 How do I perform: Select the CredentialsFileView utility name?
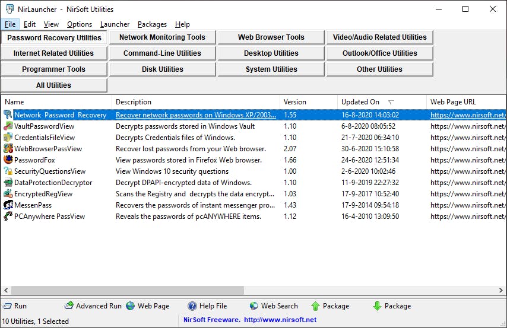pos(45,138)
